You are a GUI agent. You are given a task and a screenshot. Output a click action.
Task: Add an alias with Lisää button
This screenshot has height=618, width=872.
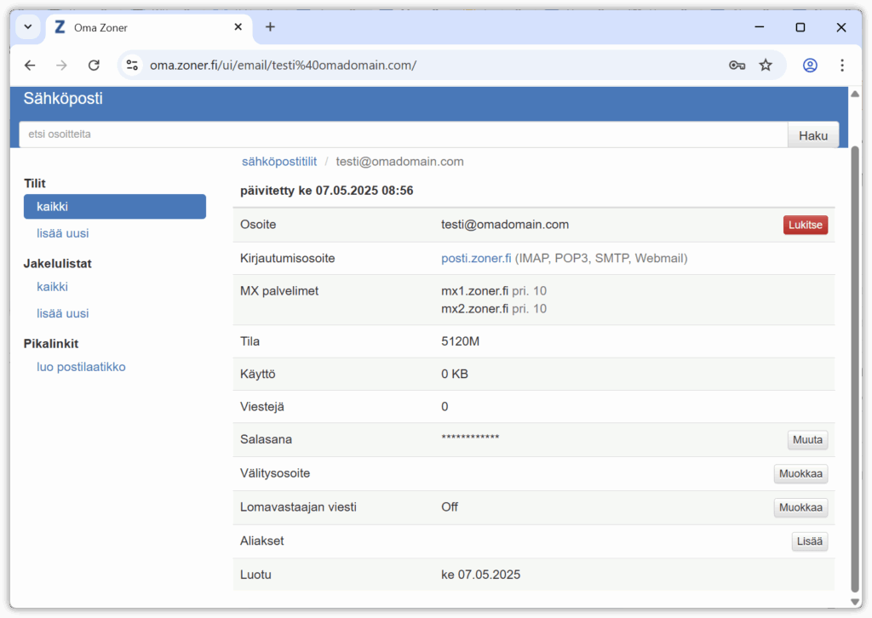pyautogui.click(x=809, y=541)
